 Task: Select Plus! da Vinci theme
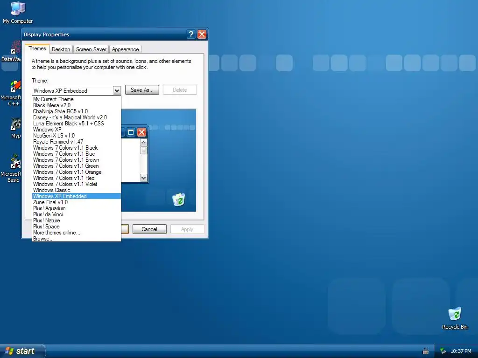coord(77,214)
